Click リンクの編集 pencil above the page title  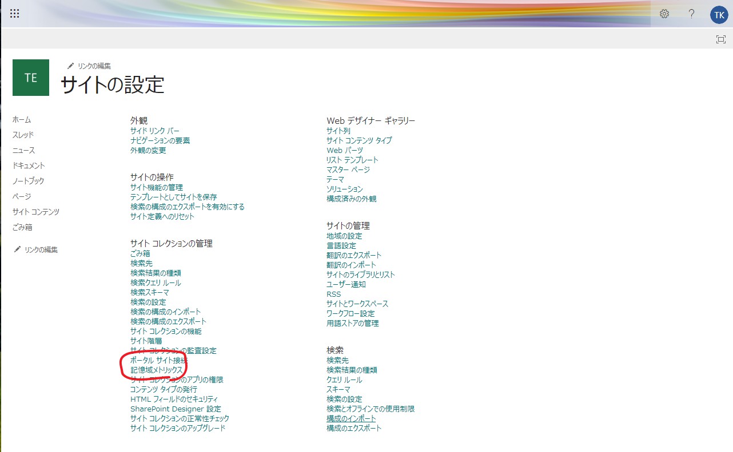coord(89,66)
